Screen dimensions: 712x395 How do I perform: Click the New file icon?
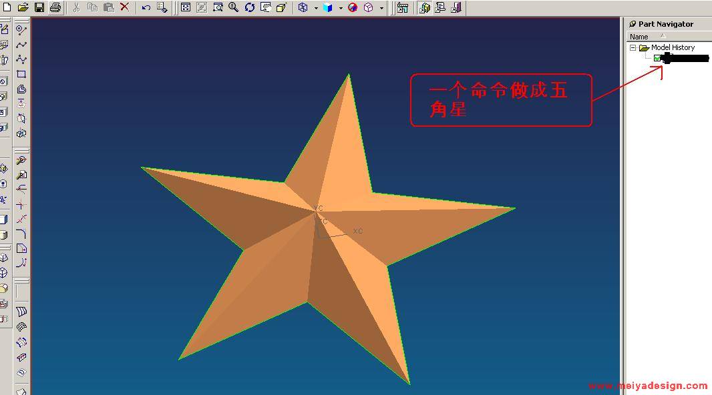click(7, 7)
